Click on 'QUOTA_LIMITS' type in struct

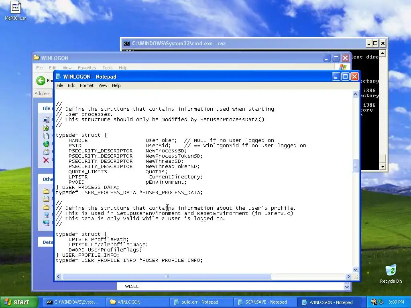(88, 172)
